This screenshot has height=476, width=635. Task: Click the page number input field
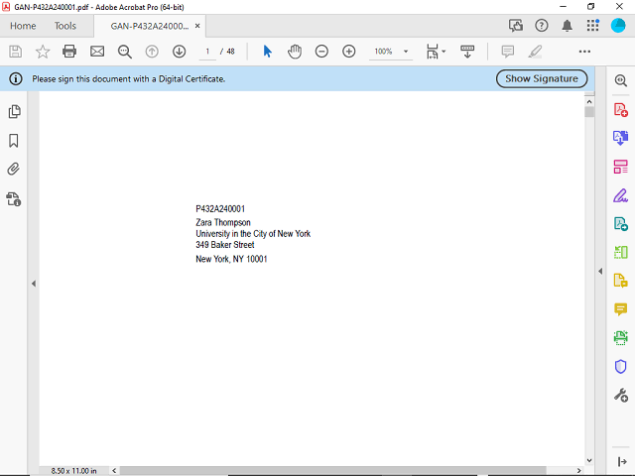point(207,52)
